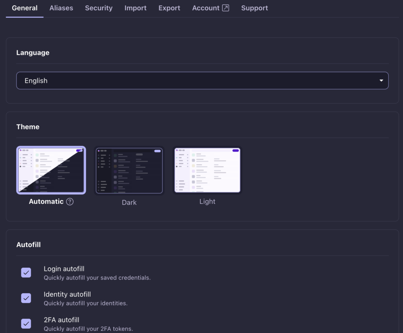Click the Language section heading
The width and height of the screenshot is (403, 333).
[33, 53]
